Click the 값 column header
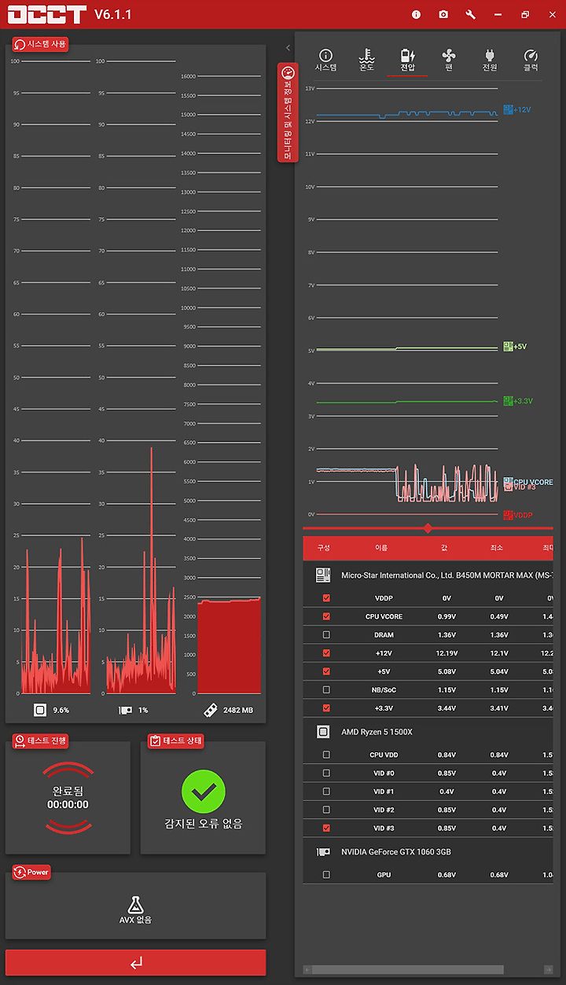This screenshot has height=985, width=566. [444, 548]
